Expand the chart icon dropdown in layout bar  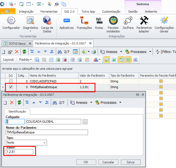tap(100, 60)
